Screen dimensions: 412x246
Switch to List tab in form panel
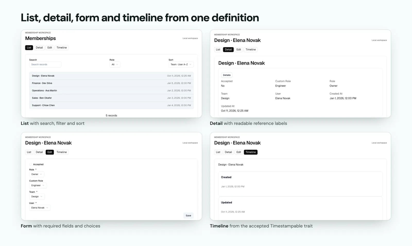(29, 152)
